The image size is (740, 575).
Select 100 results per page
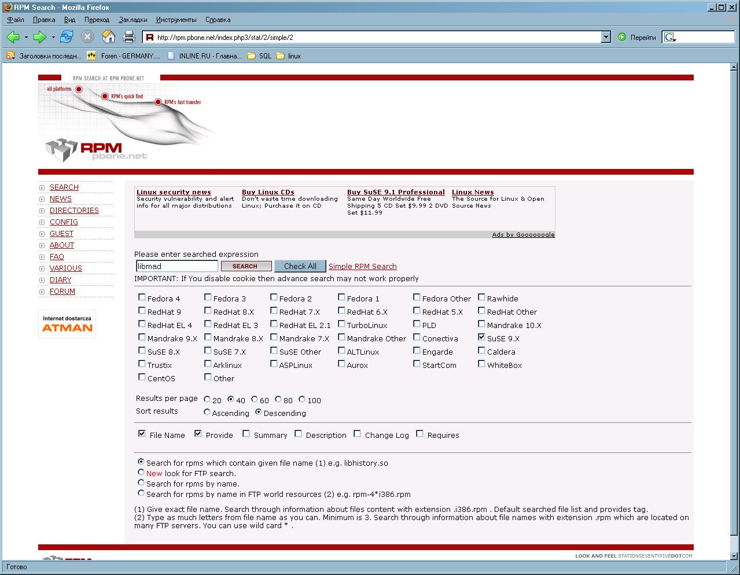302,399
